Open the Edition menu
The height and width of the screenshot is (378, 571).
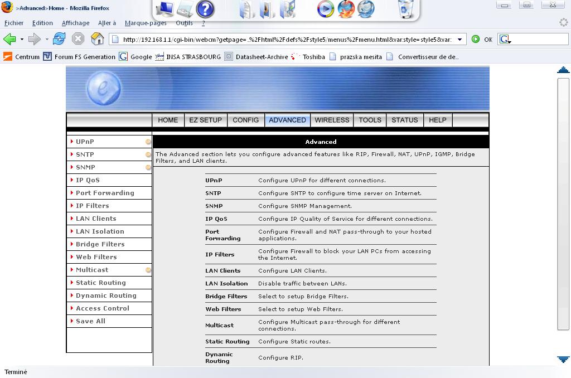click(42, 23)
